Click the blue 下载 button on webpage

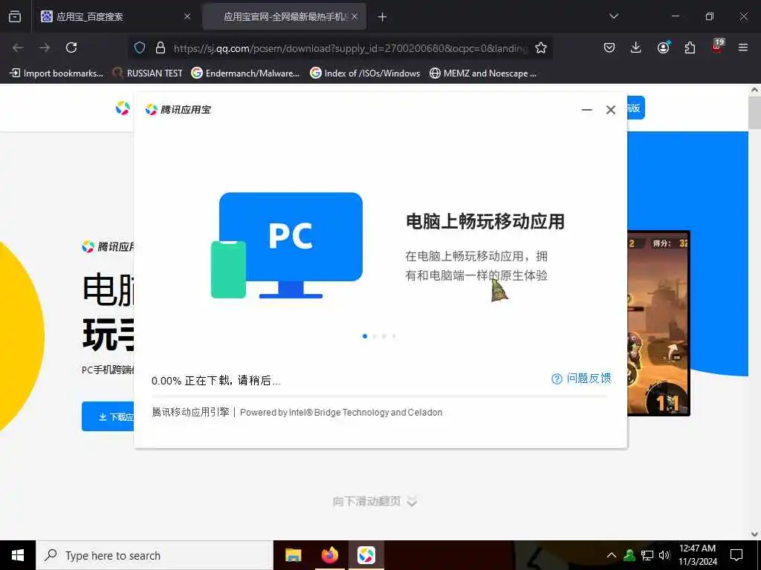[108, 416]
